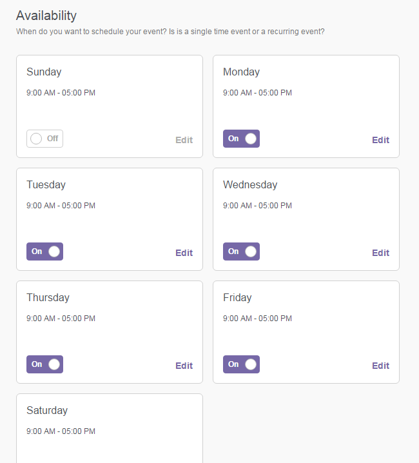The height and width of the screenshot is (463, 419).
Task: Turn off the Monday availability toggle
Action: pos(241,139)
